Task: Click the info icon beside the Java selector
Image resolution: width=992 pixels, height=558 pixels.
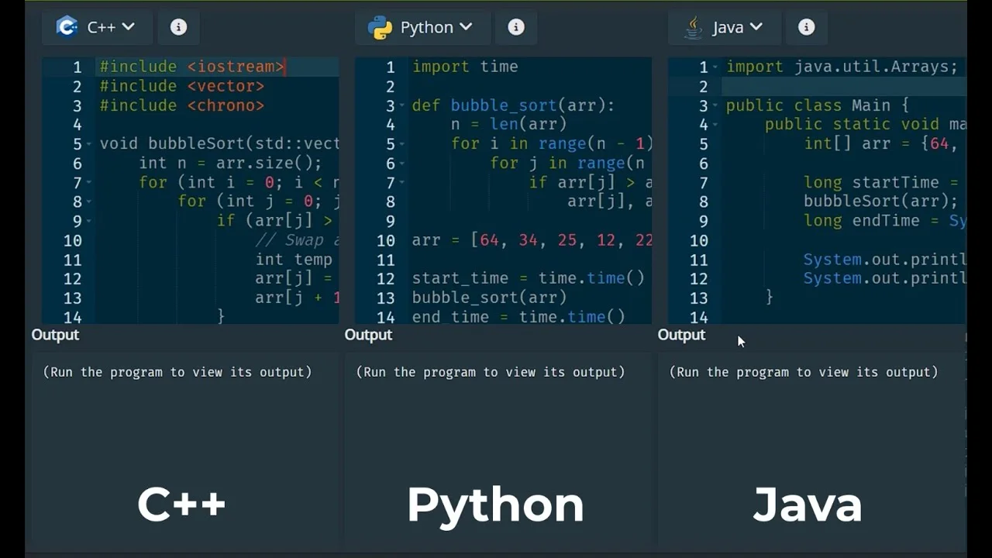Action: [807, 27]
